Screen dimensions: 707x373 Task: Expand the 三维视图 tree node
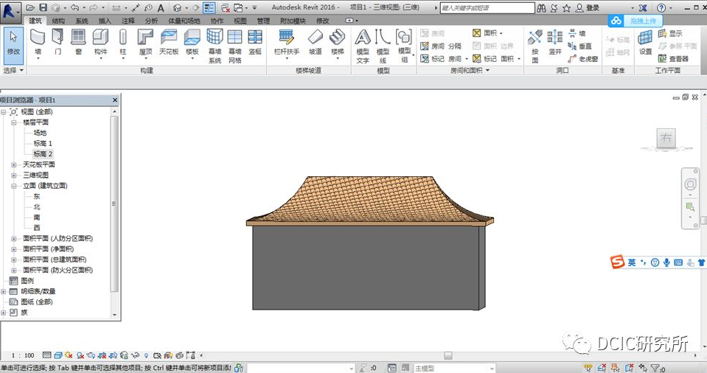(x=14, y=175)
